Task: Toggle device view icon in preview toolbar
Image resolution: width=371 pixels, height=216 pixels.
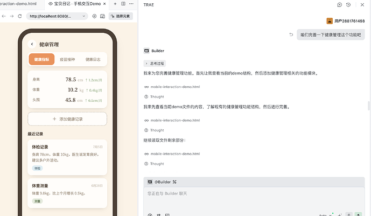Action: click(x=102, y=16)
